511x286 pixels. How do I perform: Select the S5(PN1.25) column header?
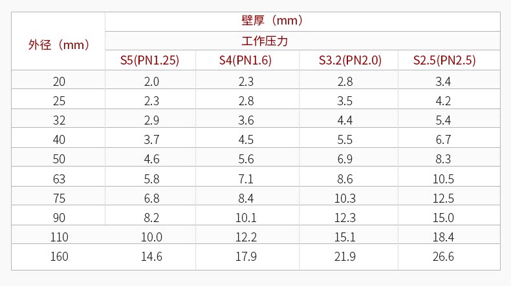coord(149,61)
